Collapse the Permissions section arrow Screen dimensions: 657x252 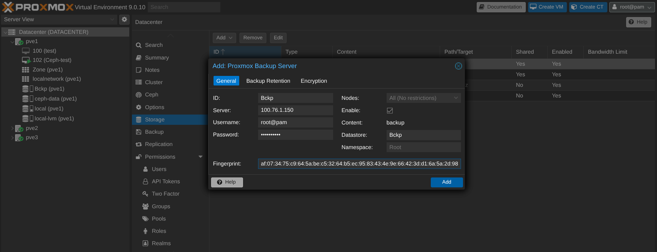[x=200, y=157]
